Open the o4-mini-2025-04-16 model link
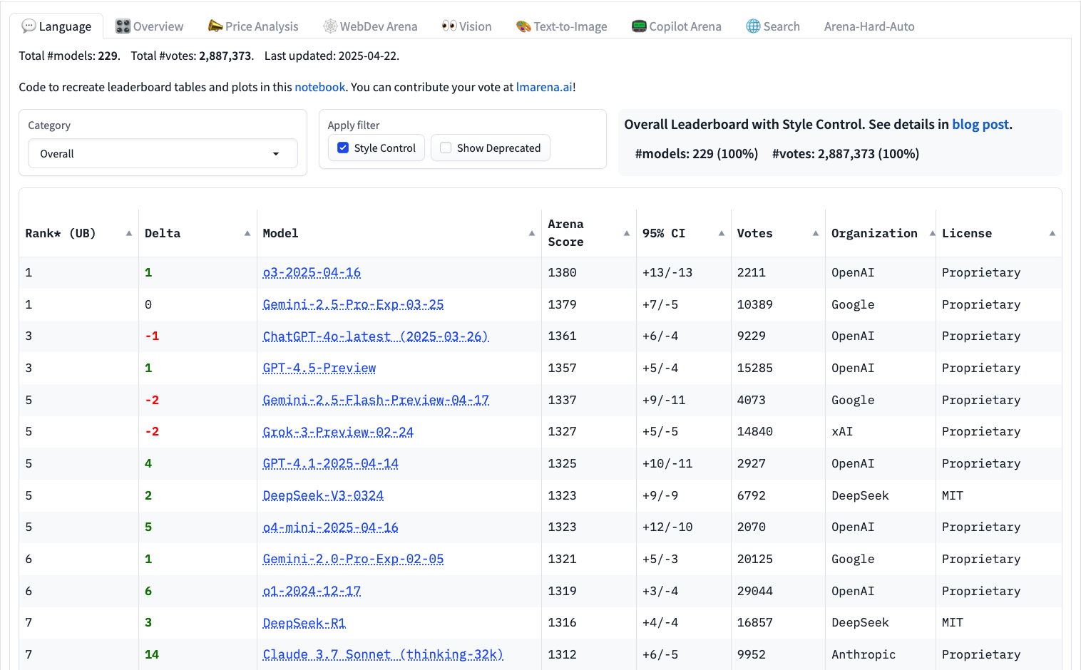 (330, 527)
